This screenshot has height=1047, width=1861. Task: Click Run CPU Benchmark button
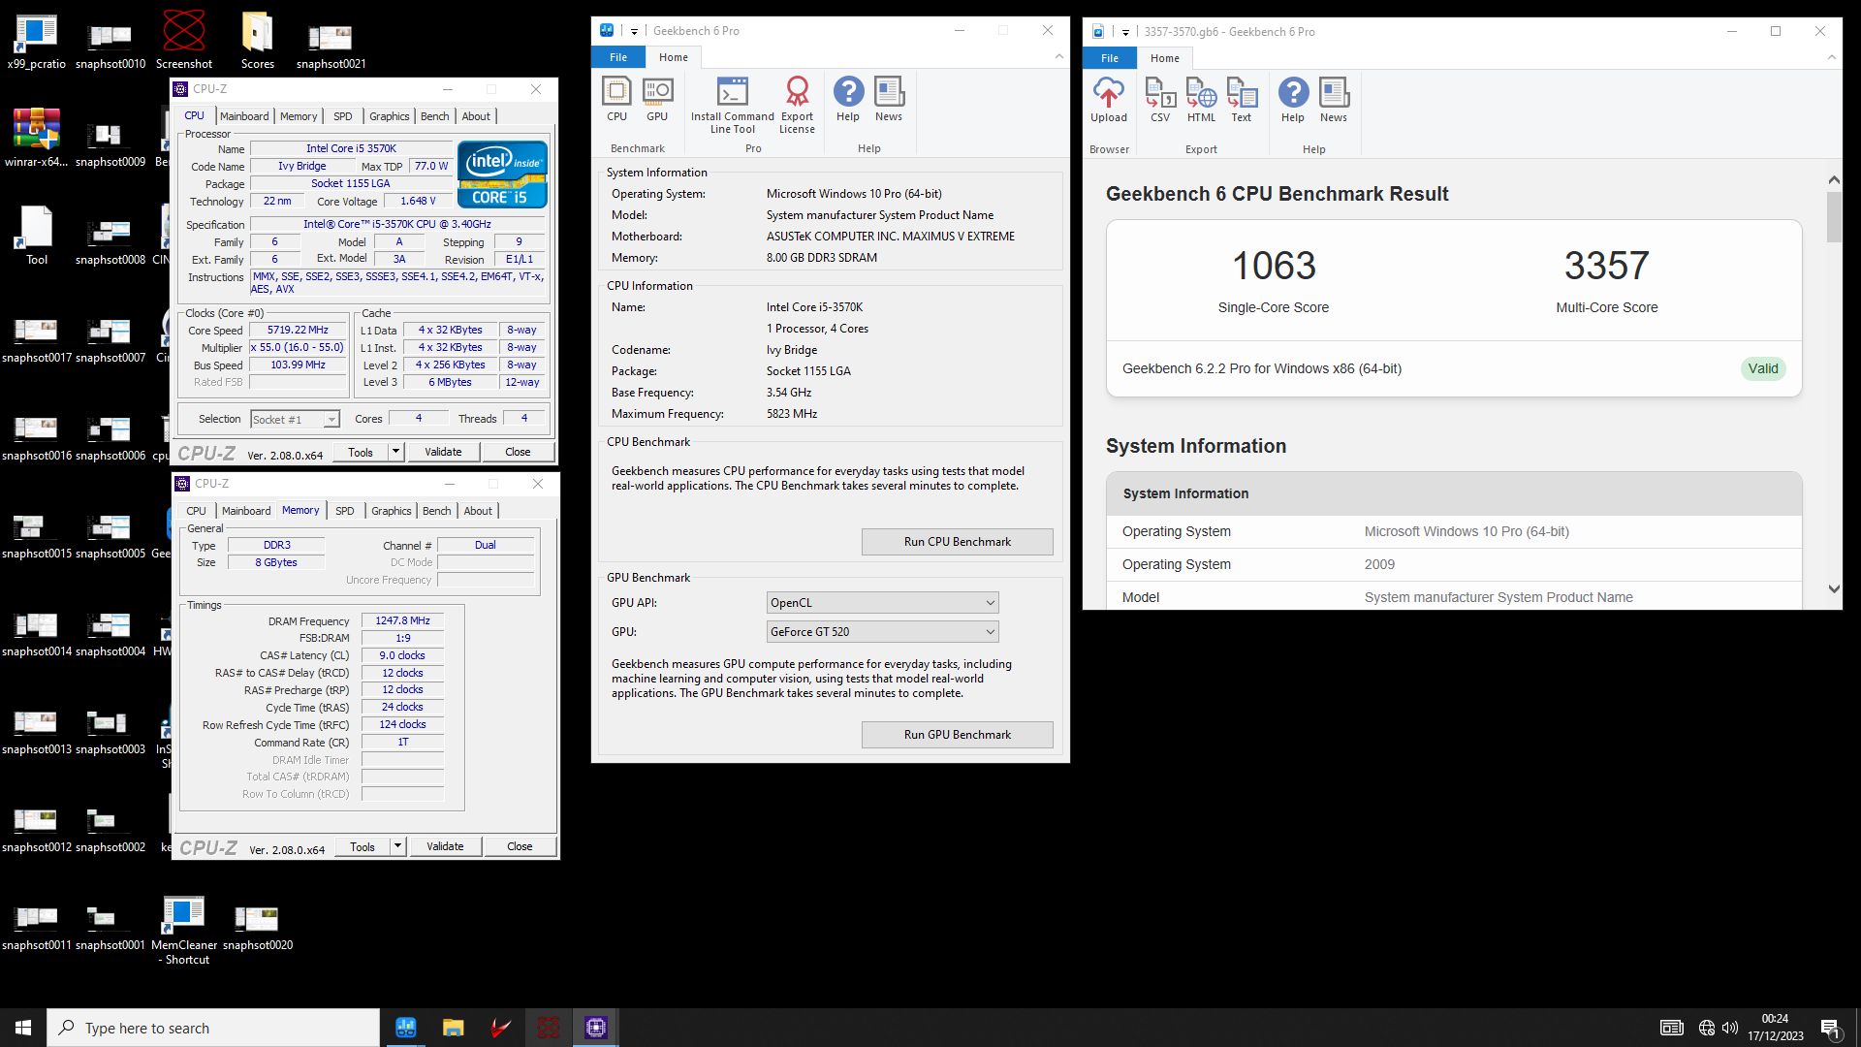[x=958, y=542]
